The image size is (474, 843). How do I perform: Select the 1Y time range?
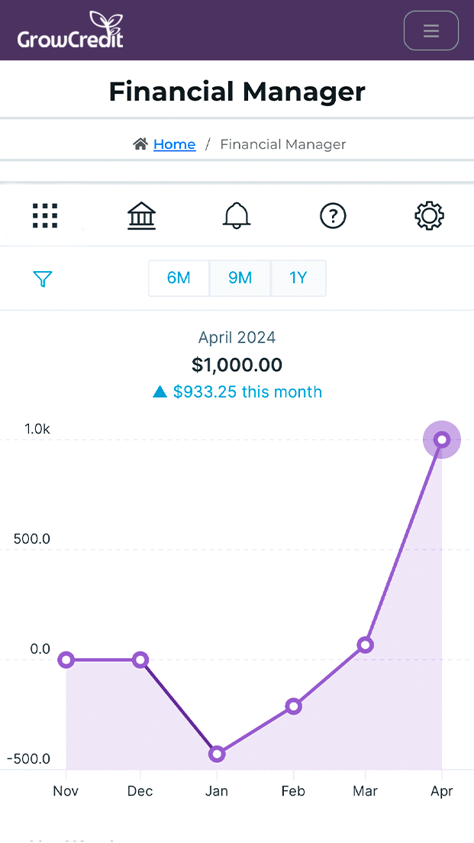tap(298, 278)
